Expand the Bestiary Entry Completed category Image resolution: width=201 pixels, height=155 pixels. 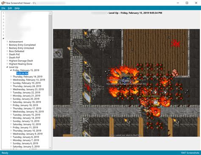coord(7,45)
